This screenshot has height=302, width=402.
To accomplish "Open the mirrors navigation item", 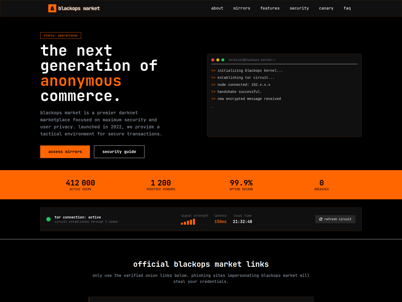I will (242, 8).
